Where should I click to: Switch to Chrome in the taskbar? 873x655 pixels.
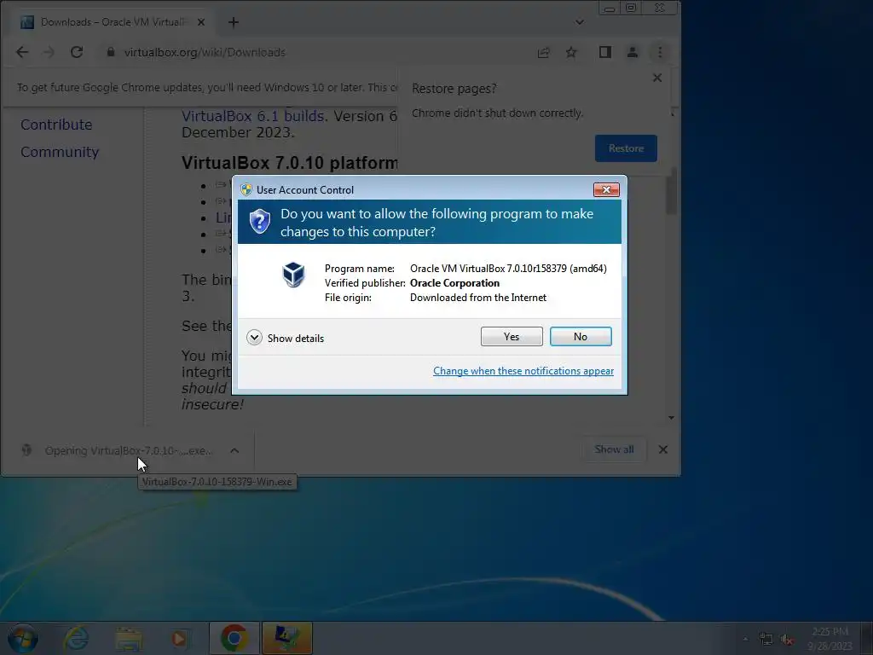pyautogui.click(x=234, y=638)
